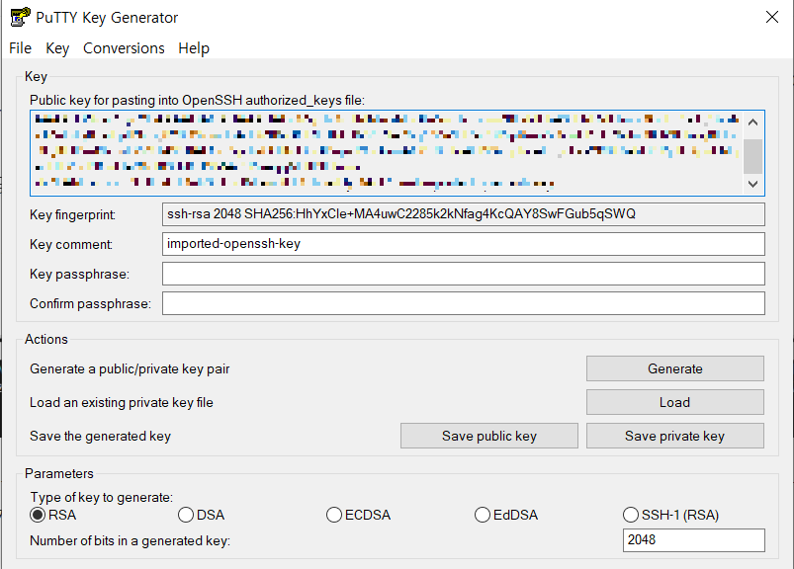
Task: Click the Load button
Action: pyautogui.click(x=675, y=402)
